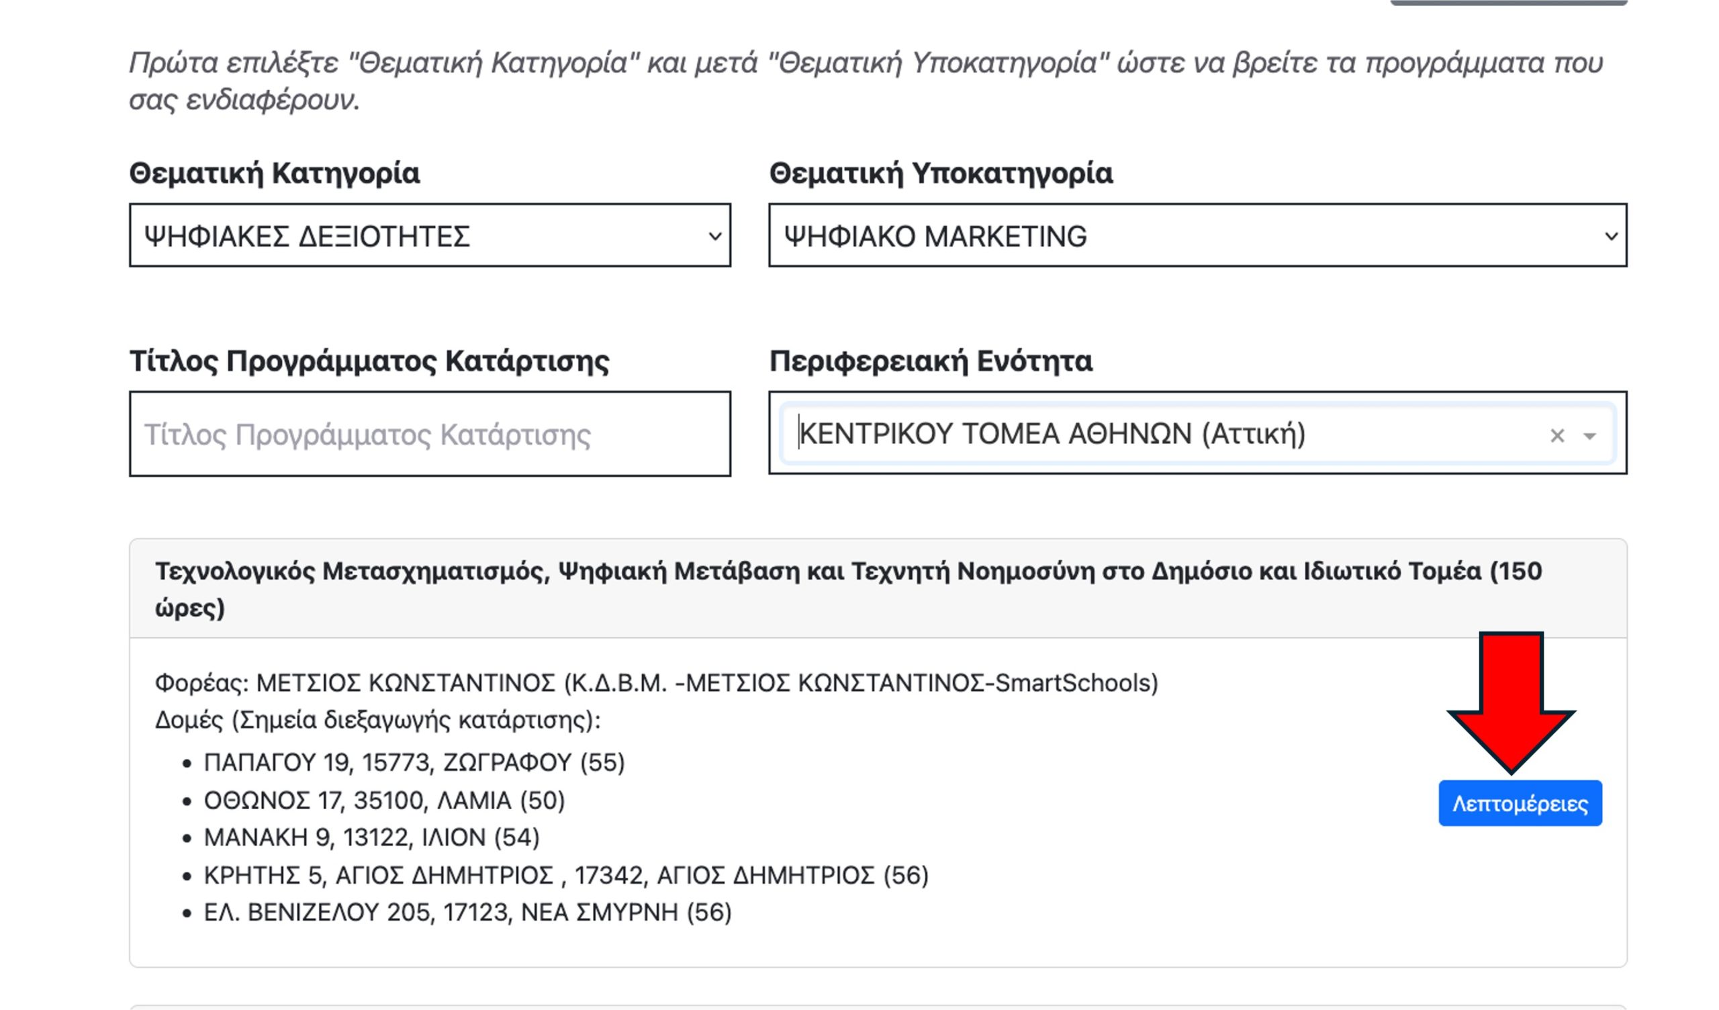
Task: Click the Τίτλος Προγράμματος Κατάρτισης field label
Action: [x=369, y=361]
